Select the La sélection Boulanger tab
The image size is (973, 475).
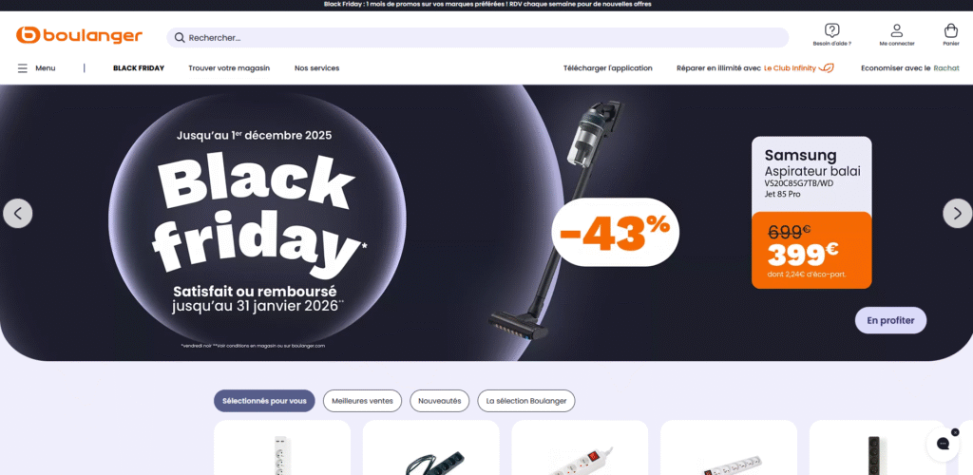pyautogui.click(x=526, y=401)
